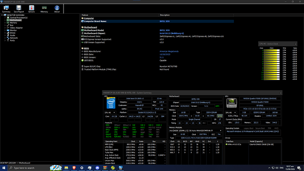Click the core 0 clock bar

pos(272,50)
